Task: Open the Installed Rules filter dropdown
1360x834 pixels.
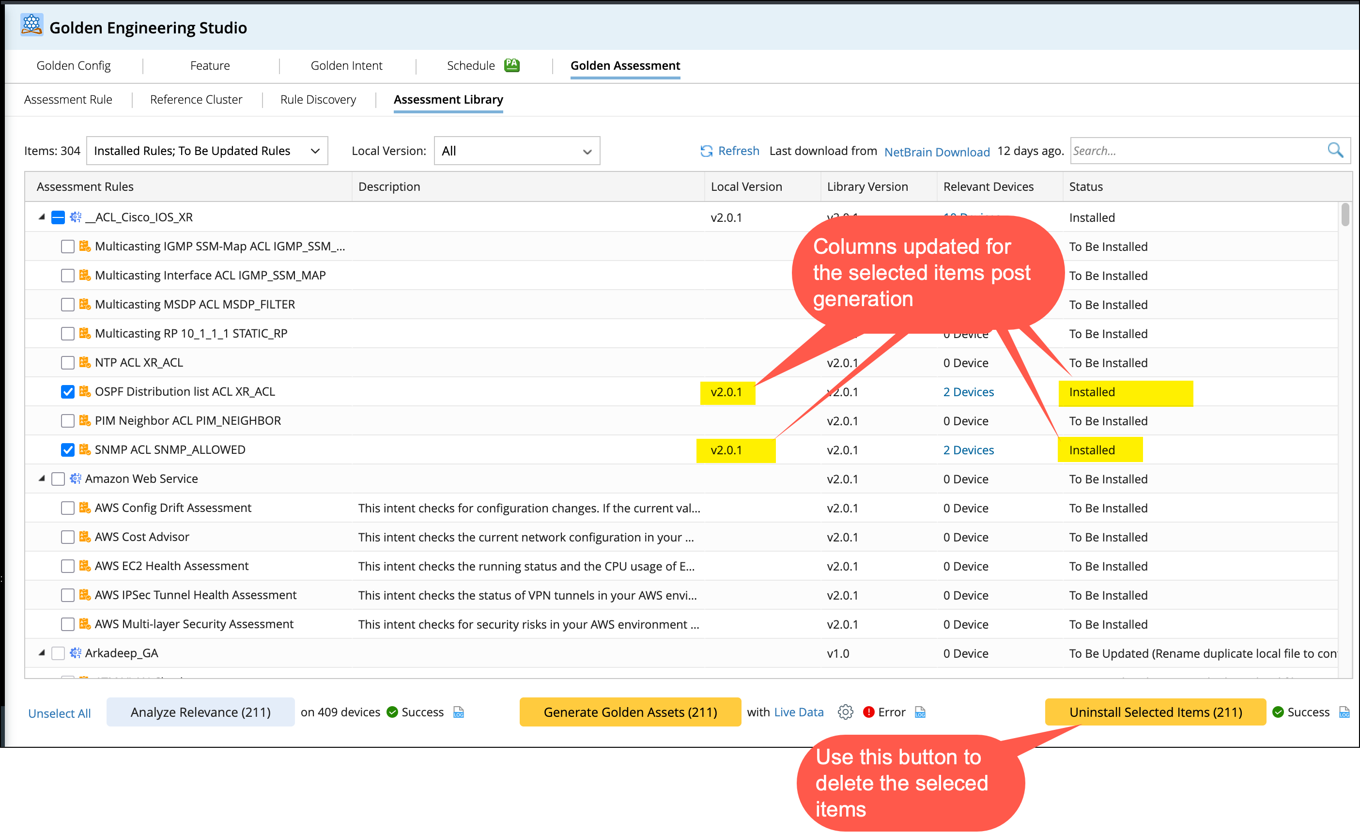Action: point(207,151)
